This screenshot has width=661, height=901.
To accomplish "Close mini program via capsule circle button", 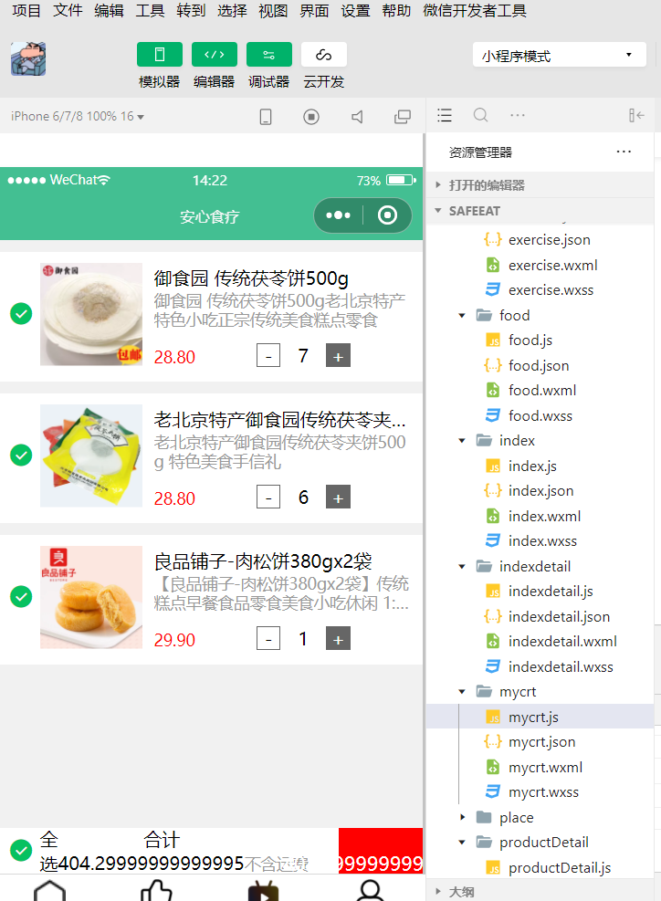I will pos(387,215).
